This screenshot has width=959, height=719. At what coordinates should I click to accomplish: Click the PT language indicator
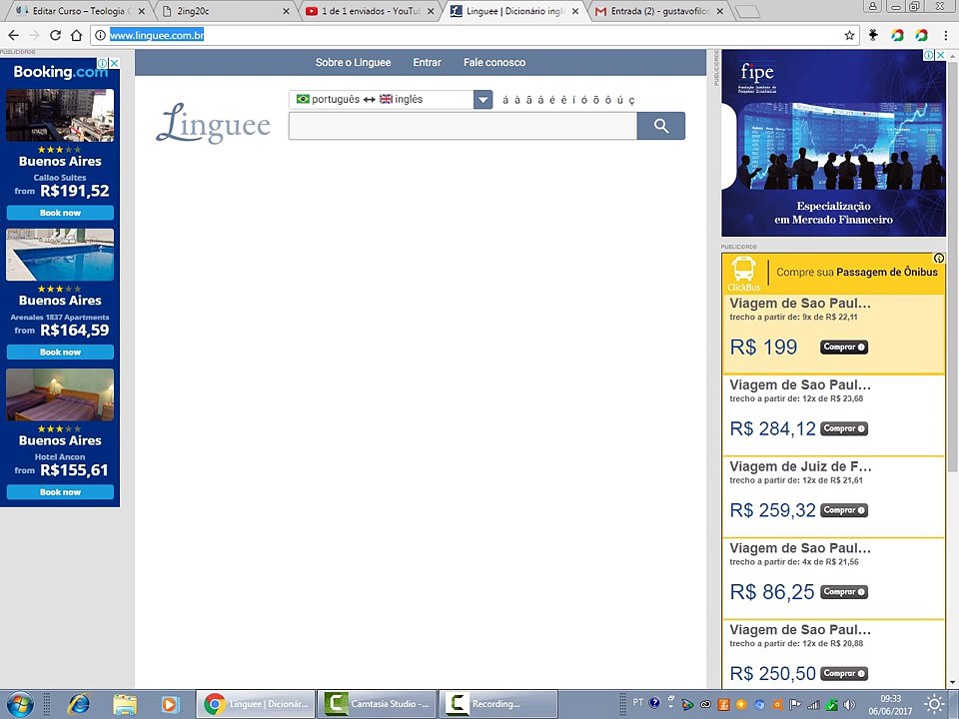click(x=638, y=702)
